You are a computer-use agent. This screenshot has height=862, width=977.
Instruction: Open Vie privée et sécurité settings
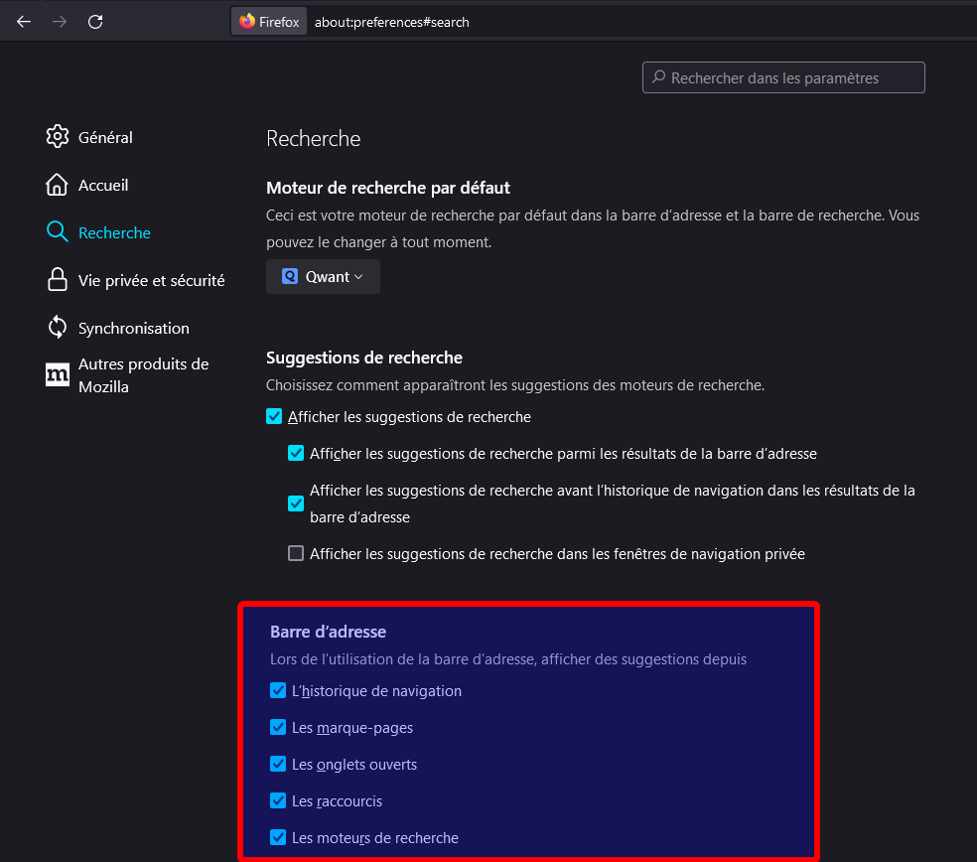[151, 280]
